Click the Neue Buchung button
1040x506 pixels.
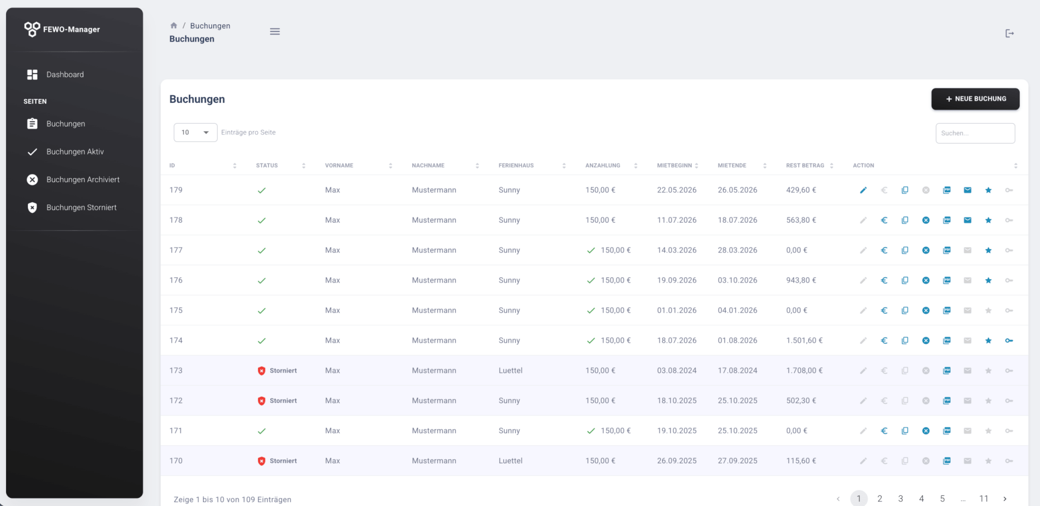pyautogui.click(x=975, y=99)
